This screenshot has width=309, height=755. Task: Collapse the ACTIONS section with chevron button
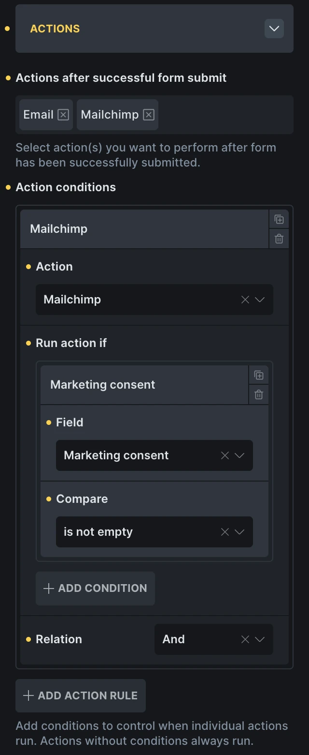274,29
